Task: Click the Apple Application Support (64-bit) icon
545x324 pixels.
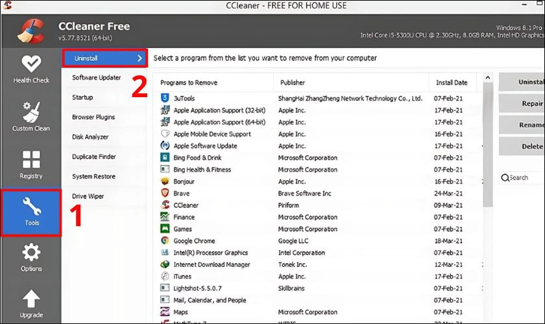Action: pos(165,122)
